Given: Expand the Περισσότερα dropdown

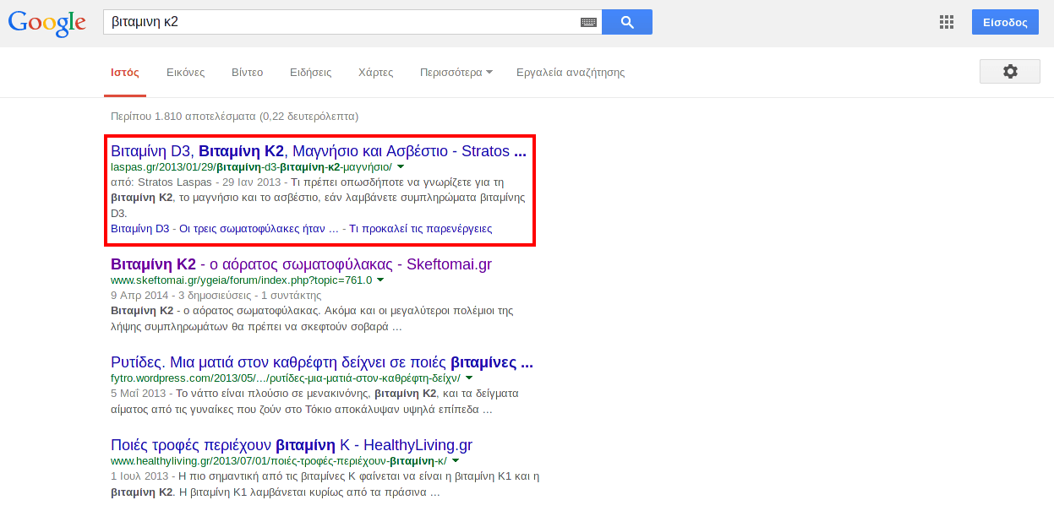Looking at the screenshot, I should click(x=456, y=73).
